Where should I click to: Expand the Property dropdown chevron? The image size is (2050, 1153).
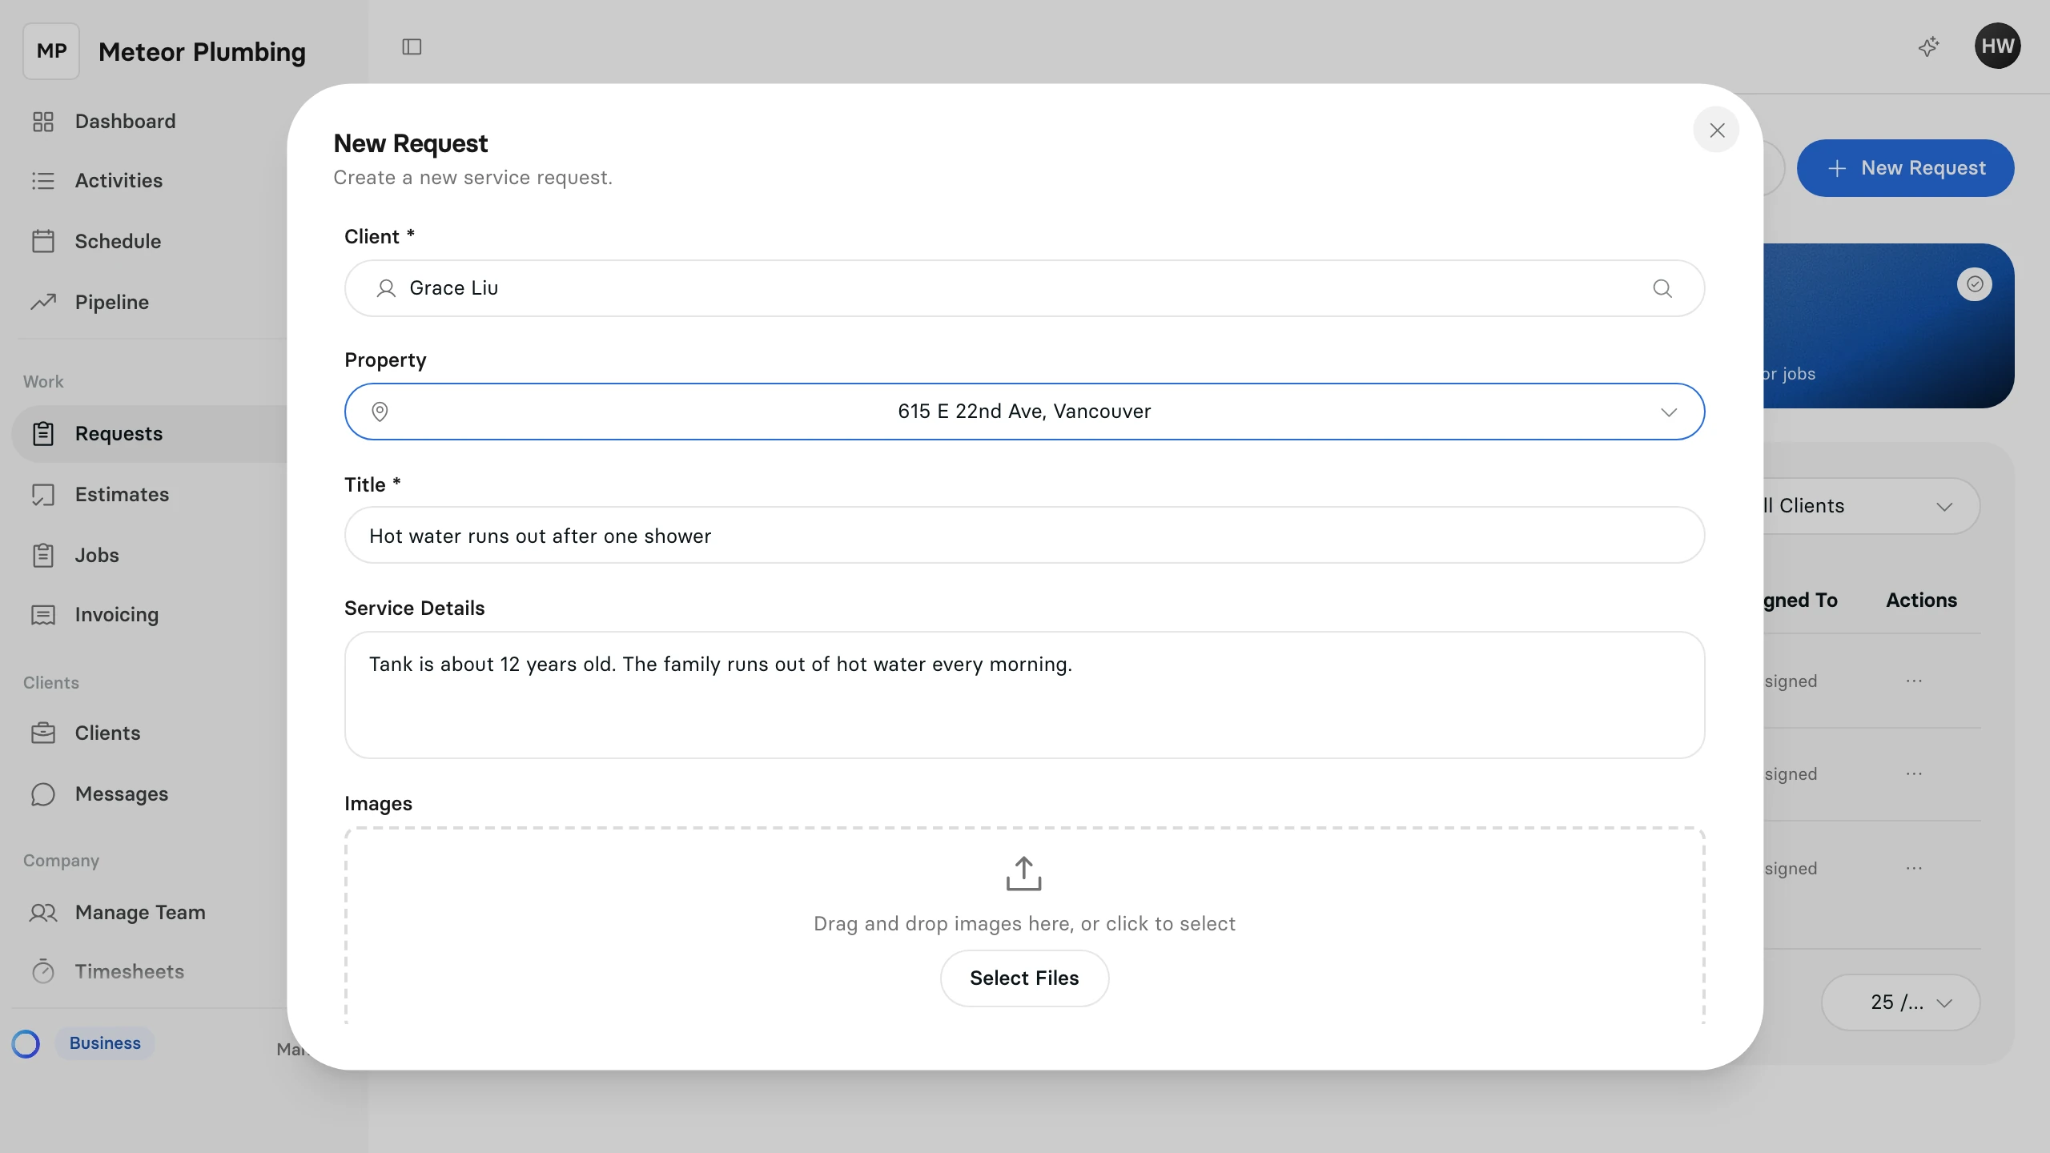1669,412
